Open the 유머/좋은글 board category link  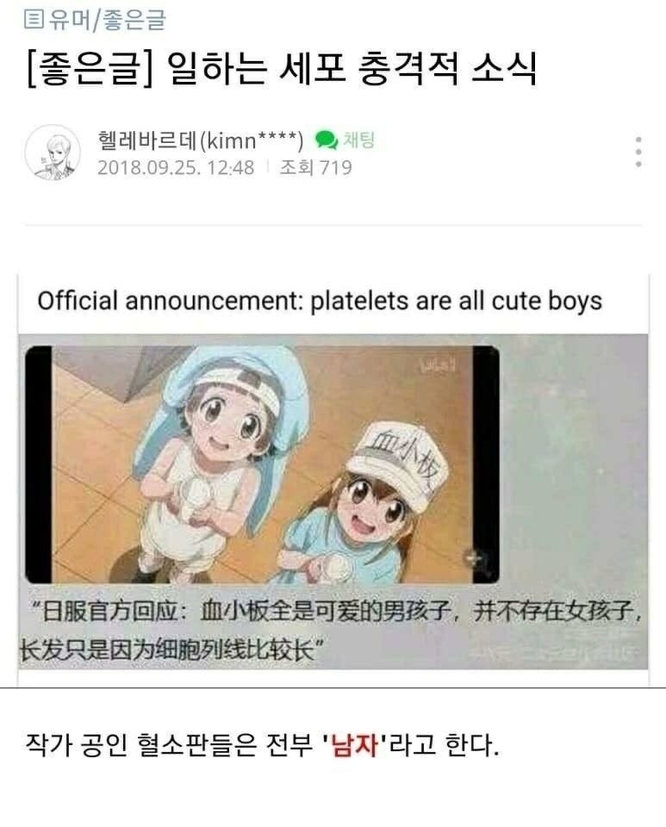pos(108,21)
